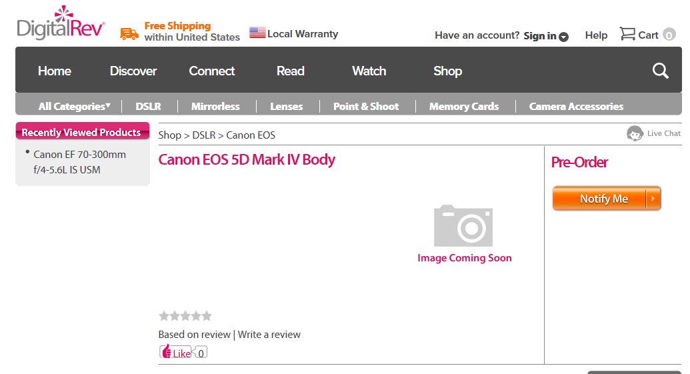Click the DigitalRev logo
Image resolution: width=690 pixels, height=374 pixels.
pos(61,23)
